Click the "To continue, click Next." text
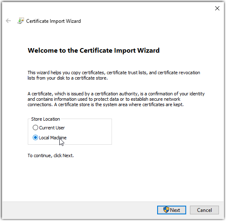Viewport: 226px width, 221px height. click(x=51, y=155)
